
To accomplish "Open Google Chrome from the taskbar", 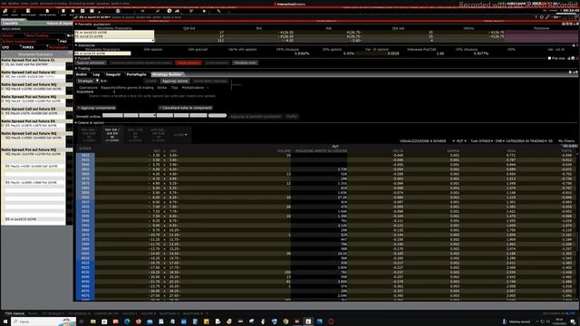I will pos(285,321).
